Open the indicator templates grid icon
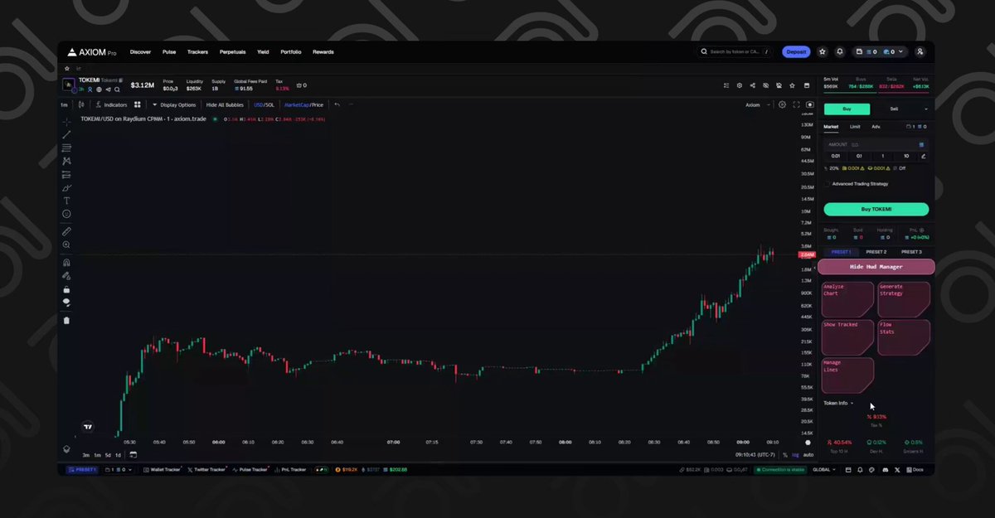 (138, 104)
